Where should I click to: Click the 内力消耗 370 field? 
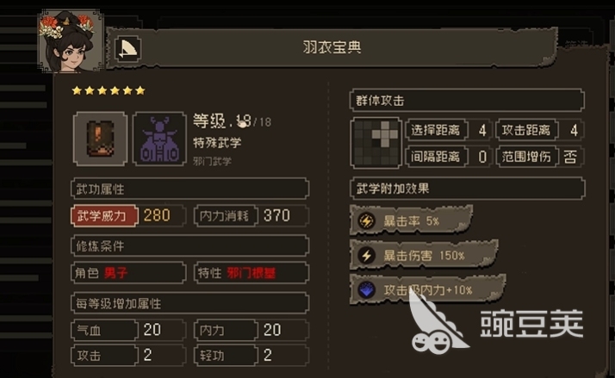252,215
